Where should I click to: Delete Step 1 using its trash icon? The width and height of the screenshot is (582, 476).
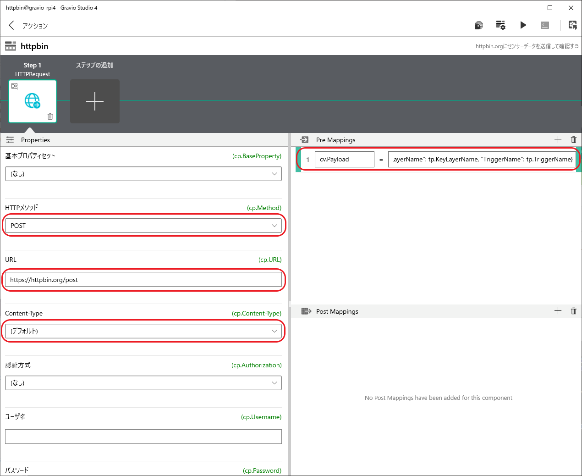pyautogui.click(x=50, y=116)
